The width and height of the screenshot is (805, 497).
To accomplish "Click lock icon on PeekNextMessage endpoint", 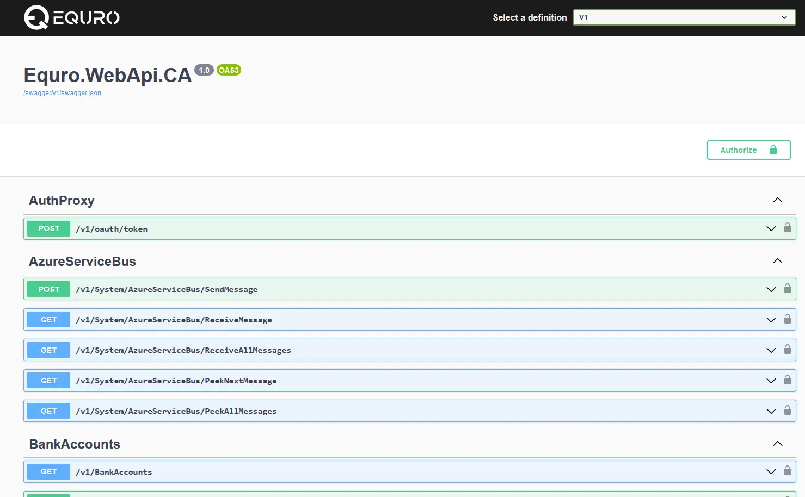I will pos(787,380).
